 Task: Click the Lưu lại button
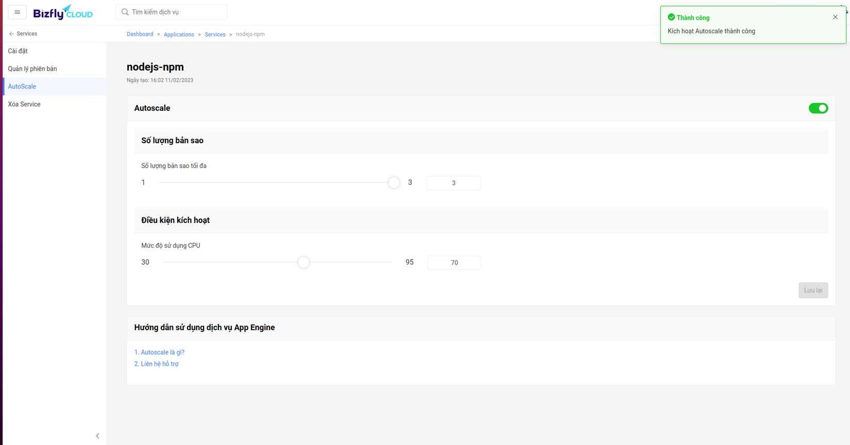click(813, 290)
